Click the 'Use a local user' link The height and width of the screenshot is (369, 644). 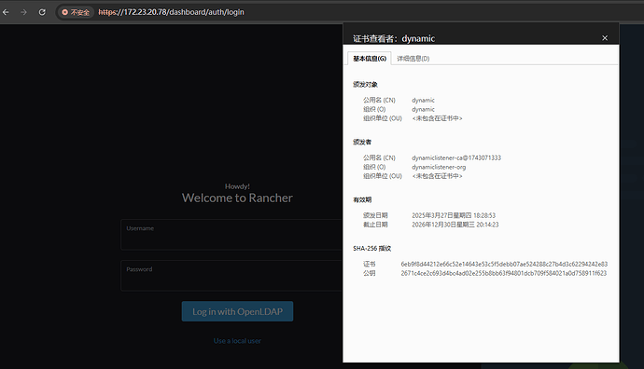(x=237, y=341)
